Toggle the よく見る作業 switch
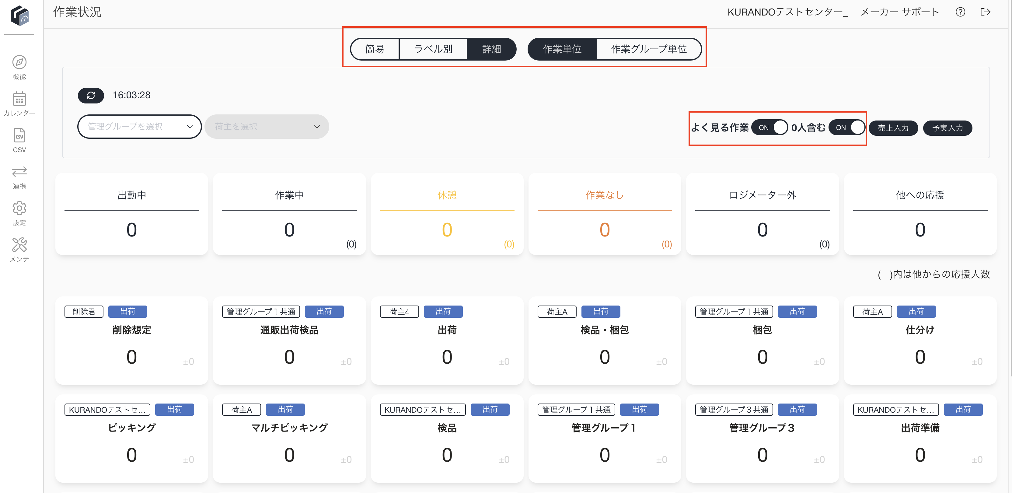Viewport: 1012px width, 493px height. [769, 128]
